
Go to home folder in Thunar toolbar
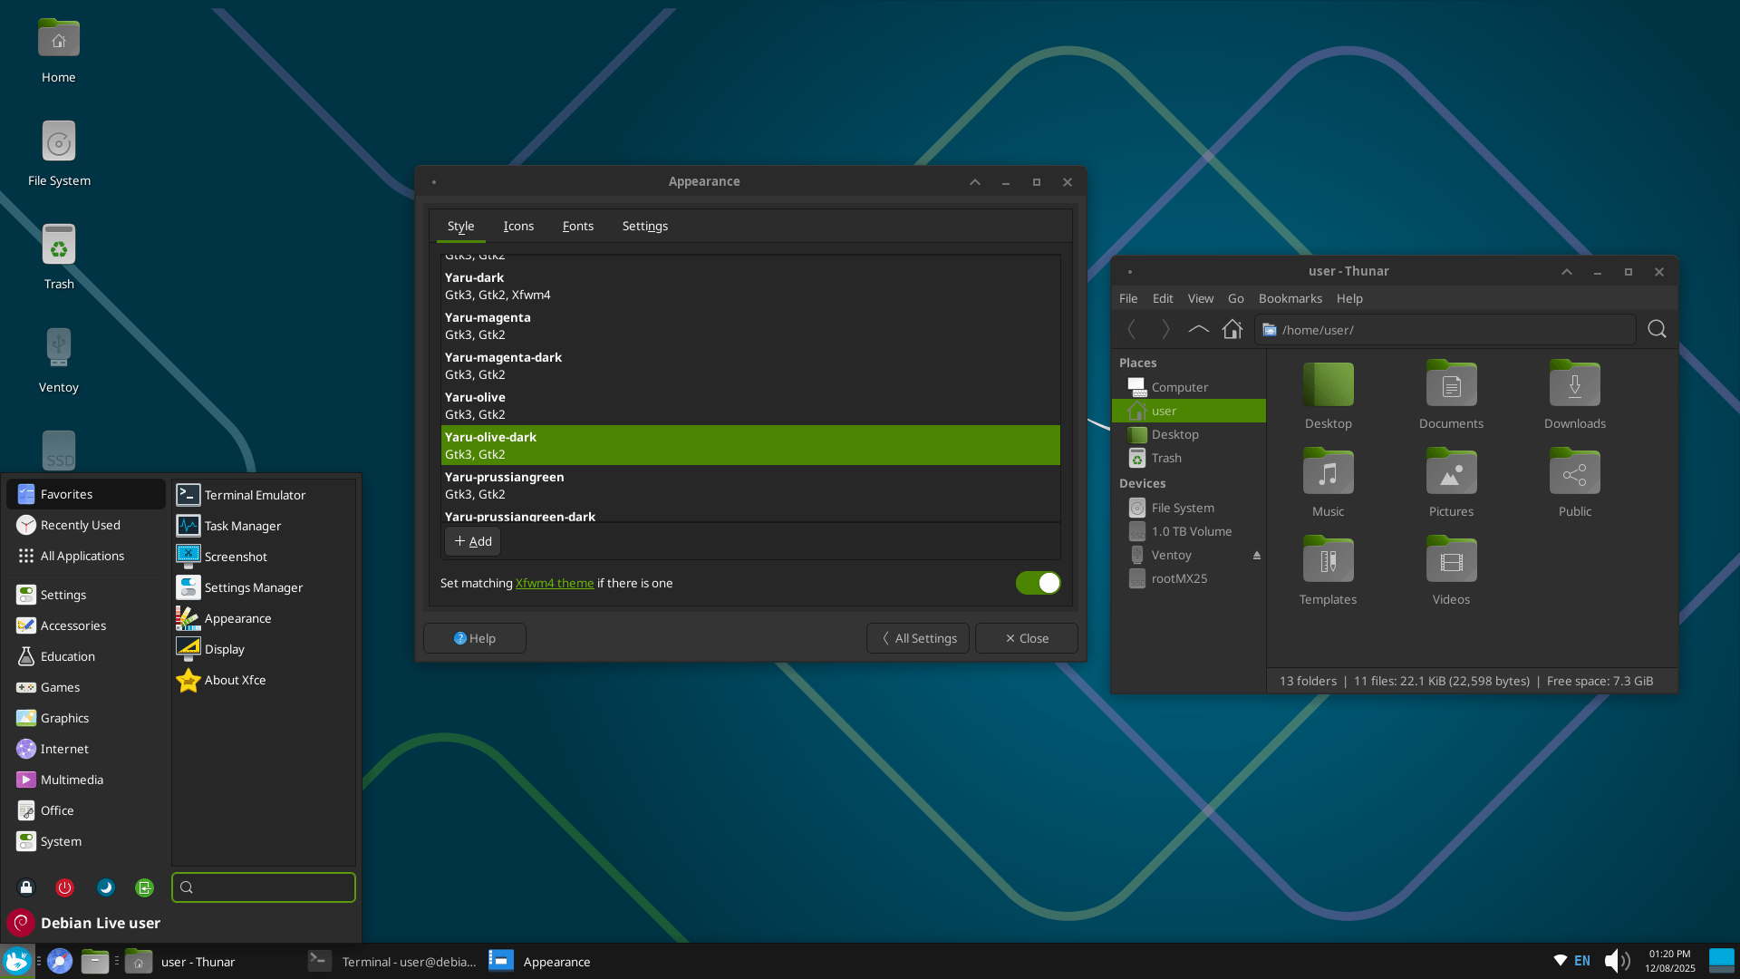1232,329
